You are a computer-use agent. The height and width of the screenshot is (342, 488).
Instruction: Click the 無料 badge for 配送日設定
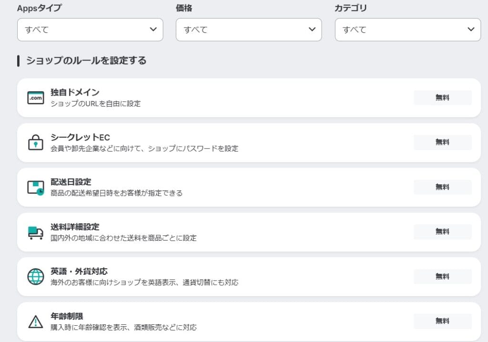pos(442,187)
